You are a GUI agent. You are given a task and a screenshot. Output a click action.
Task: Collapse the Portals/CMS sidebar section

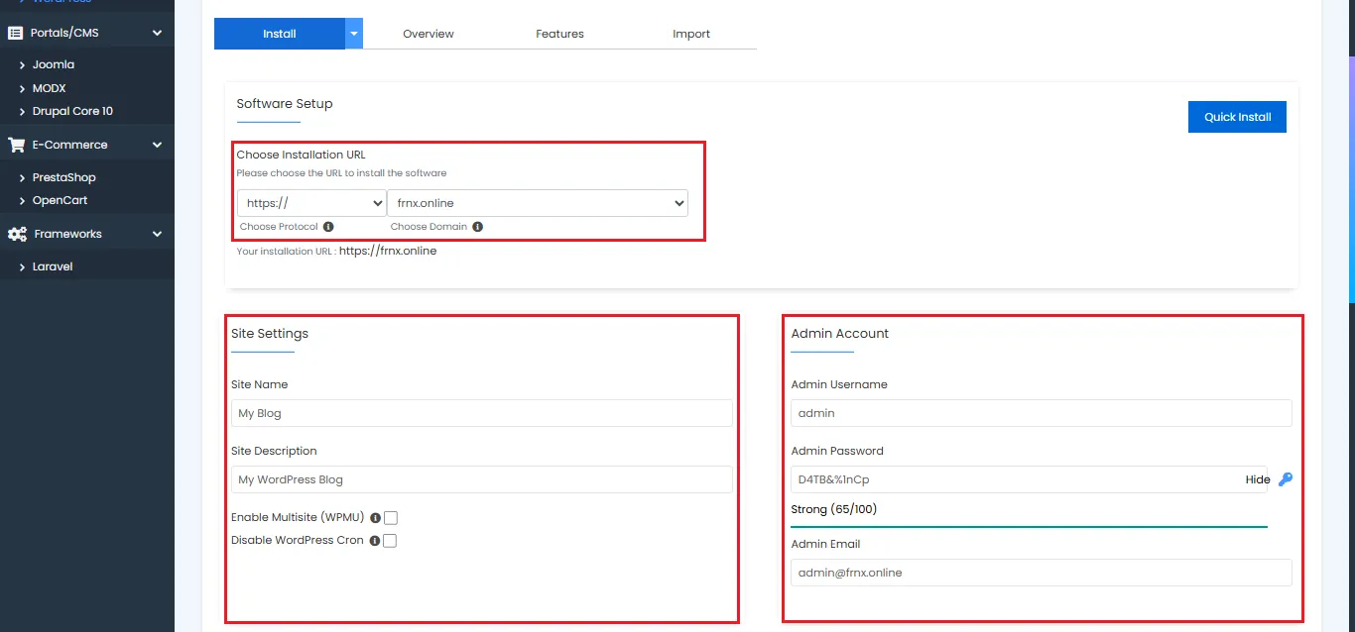[157, 33]
